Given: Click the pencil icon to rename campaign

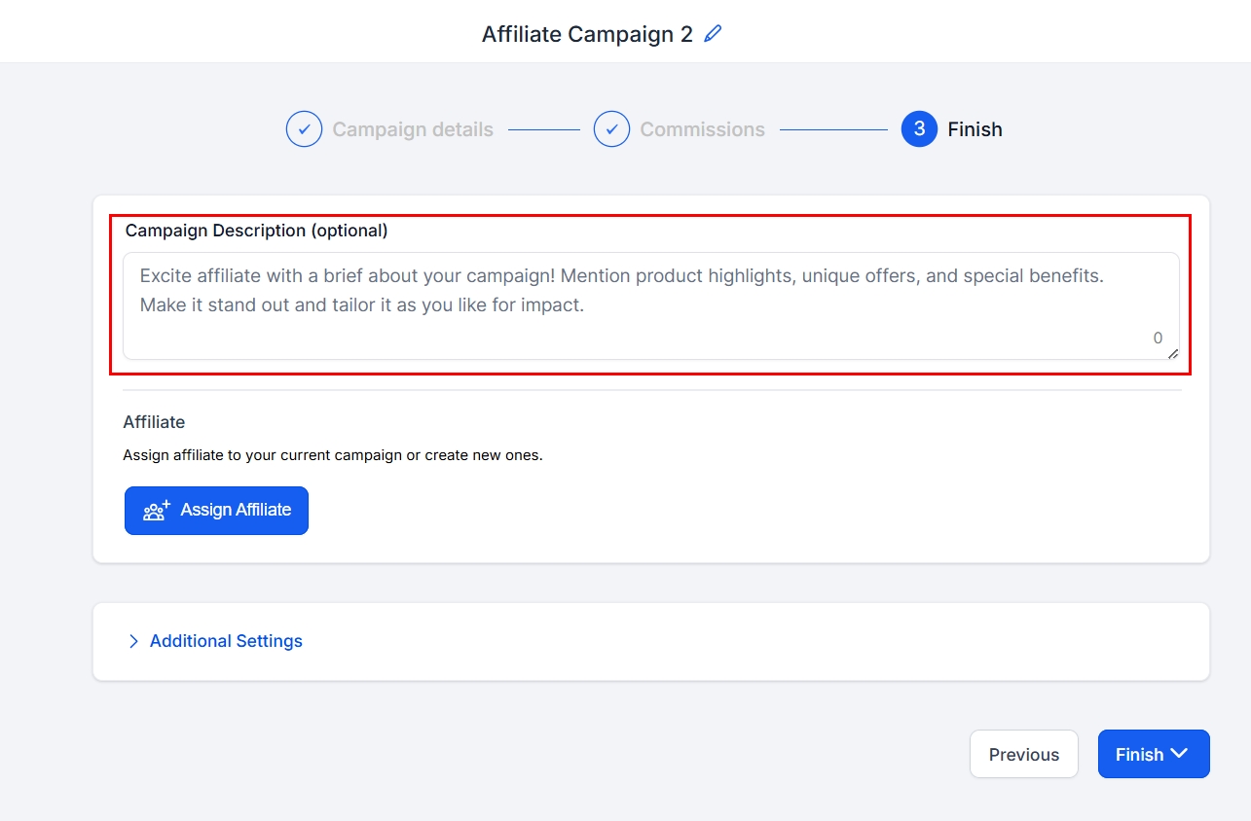Looking at the screenshot, I should [714, 34].
